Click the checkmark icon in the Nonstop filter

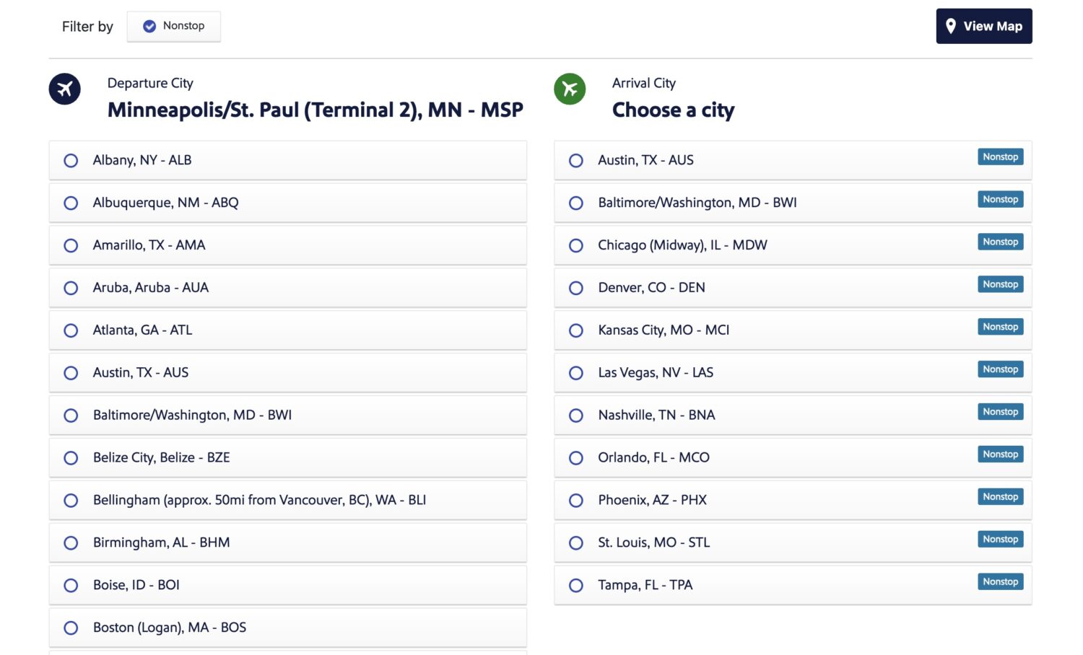[x=149, y=26]
